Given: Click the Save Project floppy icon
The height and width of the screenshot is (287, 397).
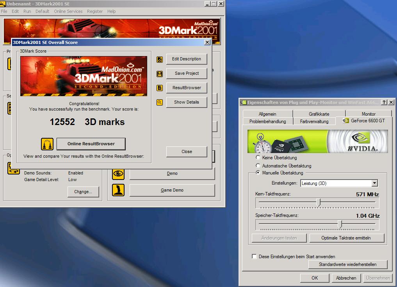Looking at the screenshot, I should pos(160,74).
